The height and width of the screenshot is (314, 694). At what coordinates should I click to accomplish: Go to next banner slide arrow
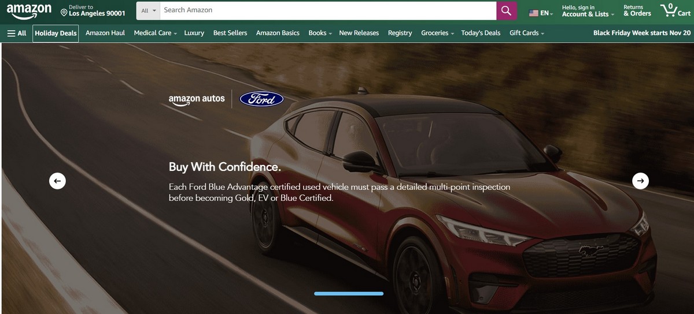coord(640,181)
